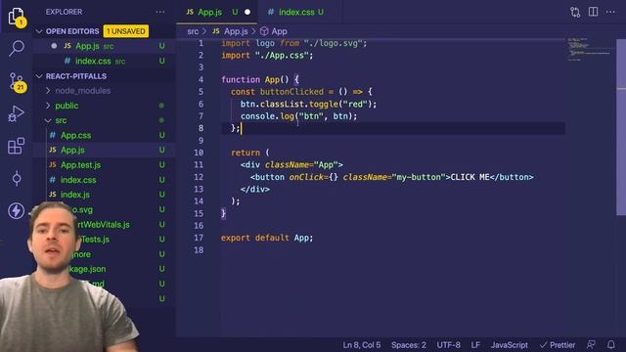Expand the node_modules folder
The height and width of the screenshot is (352, 626).
[x=48, y=91]
